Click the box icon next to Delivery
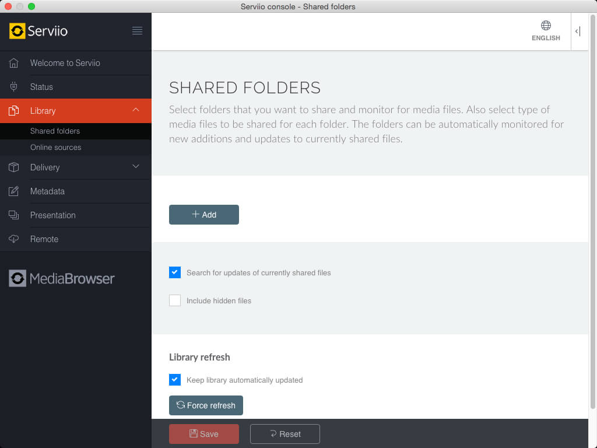This screenshot has width=597, height=448. click(x=14, y=167)
